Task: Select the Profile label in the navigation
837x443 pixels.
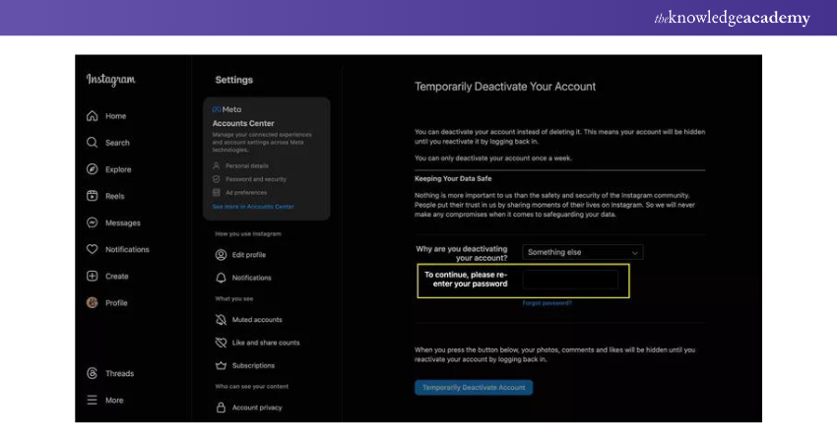Action: point(116,302)
